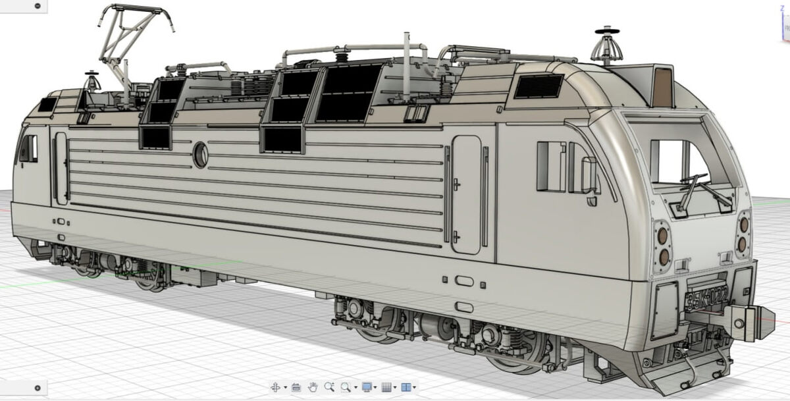
Task: Open the zoom options dropdown arrow
Action: (355, 387)
